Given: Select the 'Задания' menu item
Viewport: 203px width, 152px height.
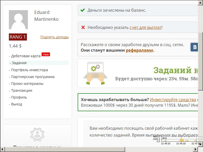Looking at the screenshot, I should 39,63.
